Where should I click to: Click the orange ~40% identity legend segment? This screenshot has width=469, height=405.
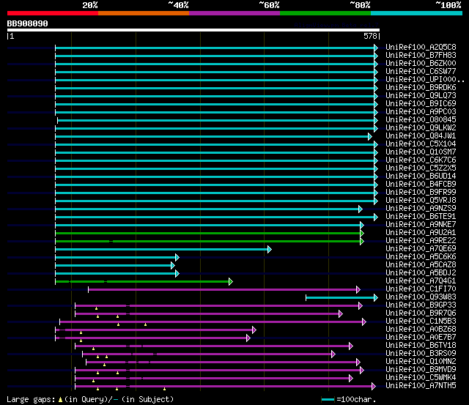click(144, 13)
